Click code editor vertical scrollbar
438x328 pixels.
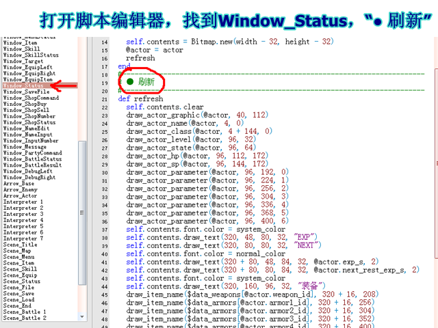436,165
